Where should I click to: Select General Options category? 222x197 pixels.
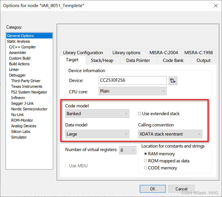click(x=29, y=36)
